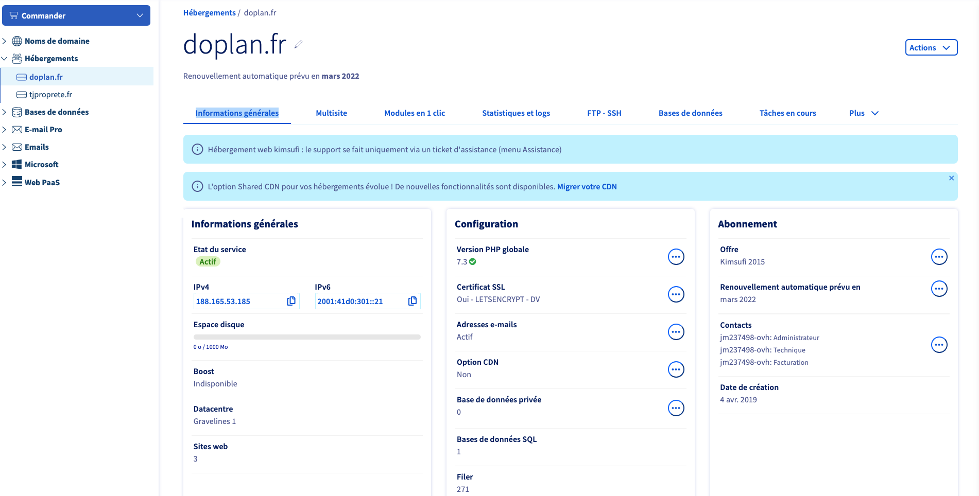Copy the IPv4 address with copy icon
The image size is (979, 496).
(x=291, y=301)
